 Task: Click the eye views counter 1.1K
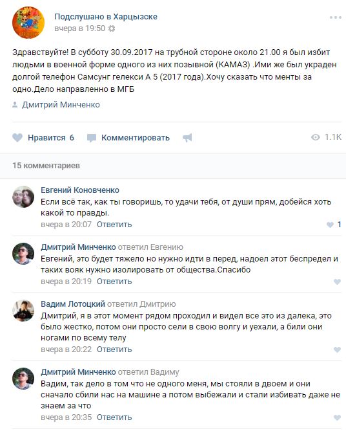[326, 137]
